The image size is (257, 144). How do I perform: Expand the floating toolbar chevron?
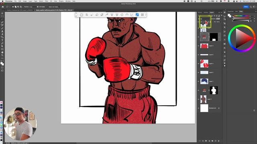click(x=146, y=15)
